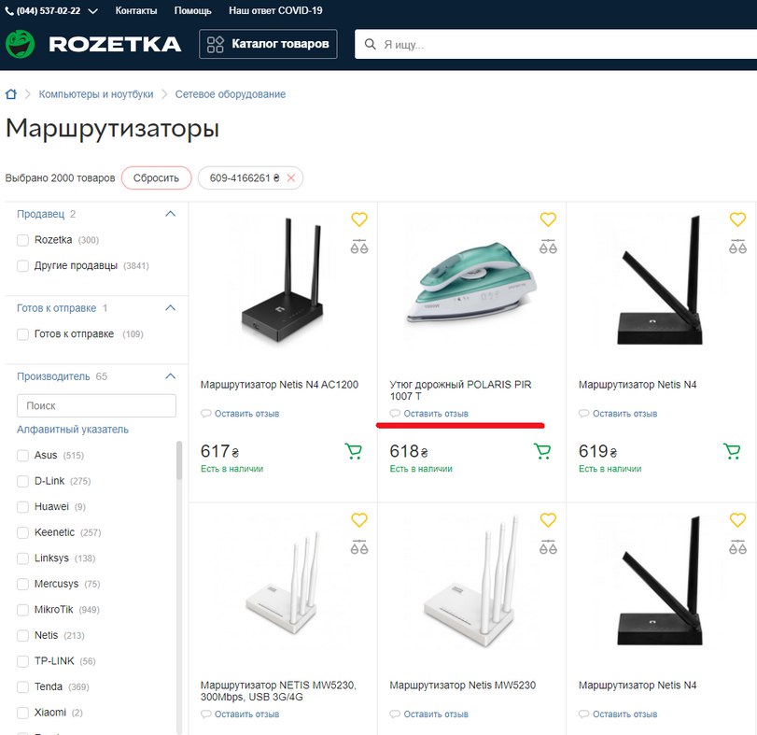757x735 pixels.
Task: Click the phone handset icon in top bar
Action: [9, 10]
